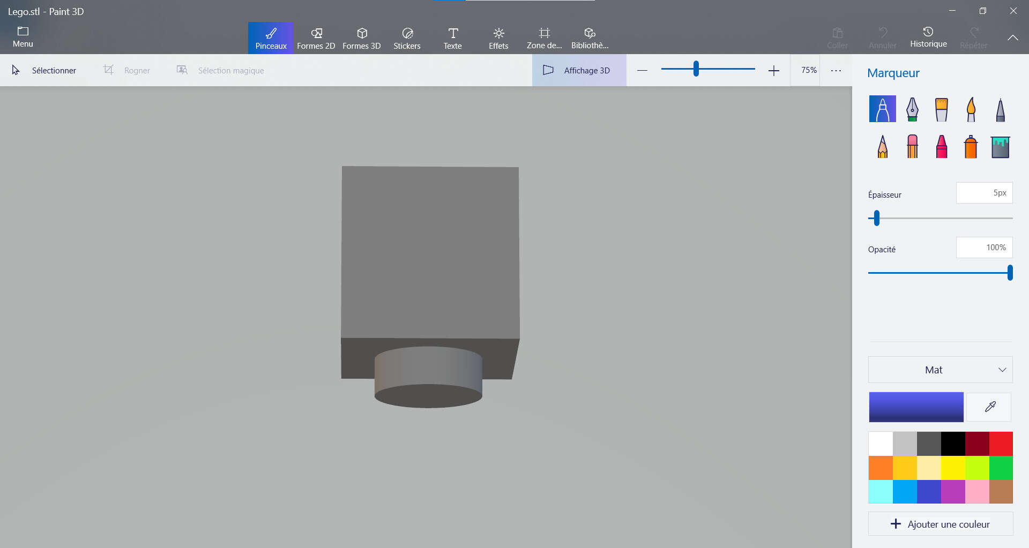Select the indigo blue swatch

tap(929, 492)
